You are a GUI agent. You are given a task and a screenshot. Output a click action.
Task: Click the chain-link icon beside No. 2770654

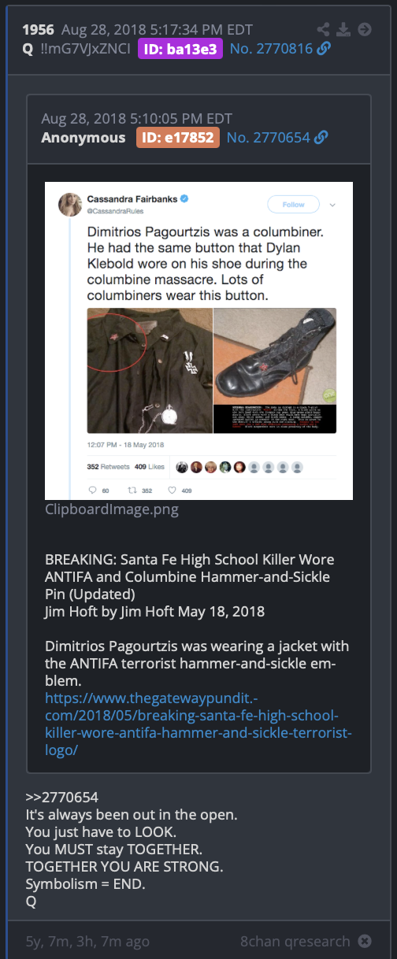pos(321,138)
